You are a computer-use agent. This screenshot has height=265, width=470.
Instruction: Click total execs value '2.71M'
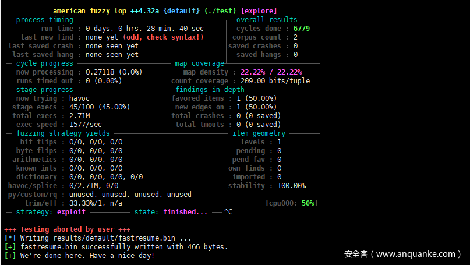[x=79, y=116]
